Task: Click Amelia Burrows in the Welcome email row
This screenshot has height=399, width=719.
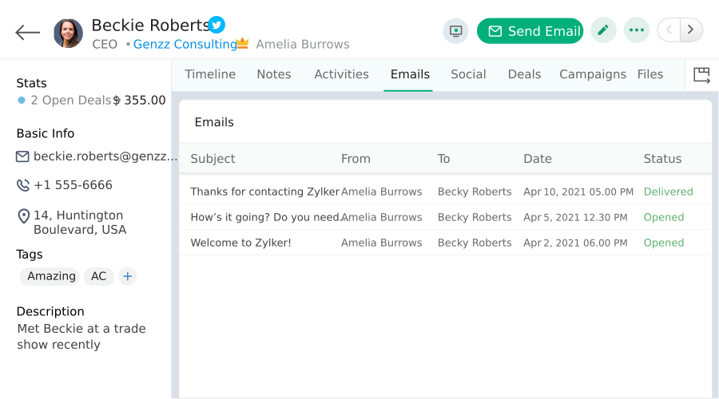Action: pyautogui.click(x=382, y=243)
